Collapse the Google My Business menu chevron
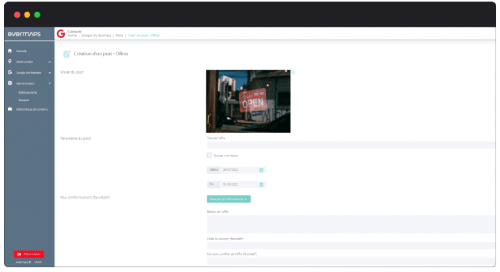The height and width of the screenshot is (272, 500). (x=49, y=73)
